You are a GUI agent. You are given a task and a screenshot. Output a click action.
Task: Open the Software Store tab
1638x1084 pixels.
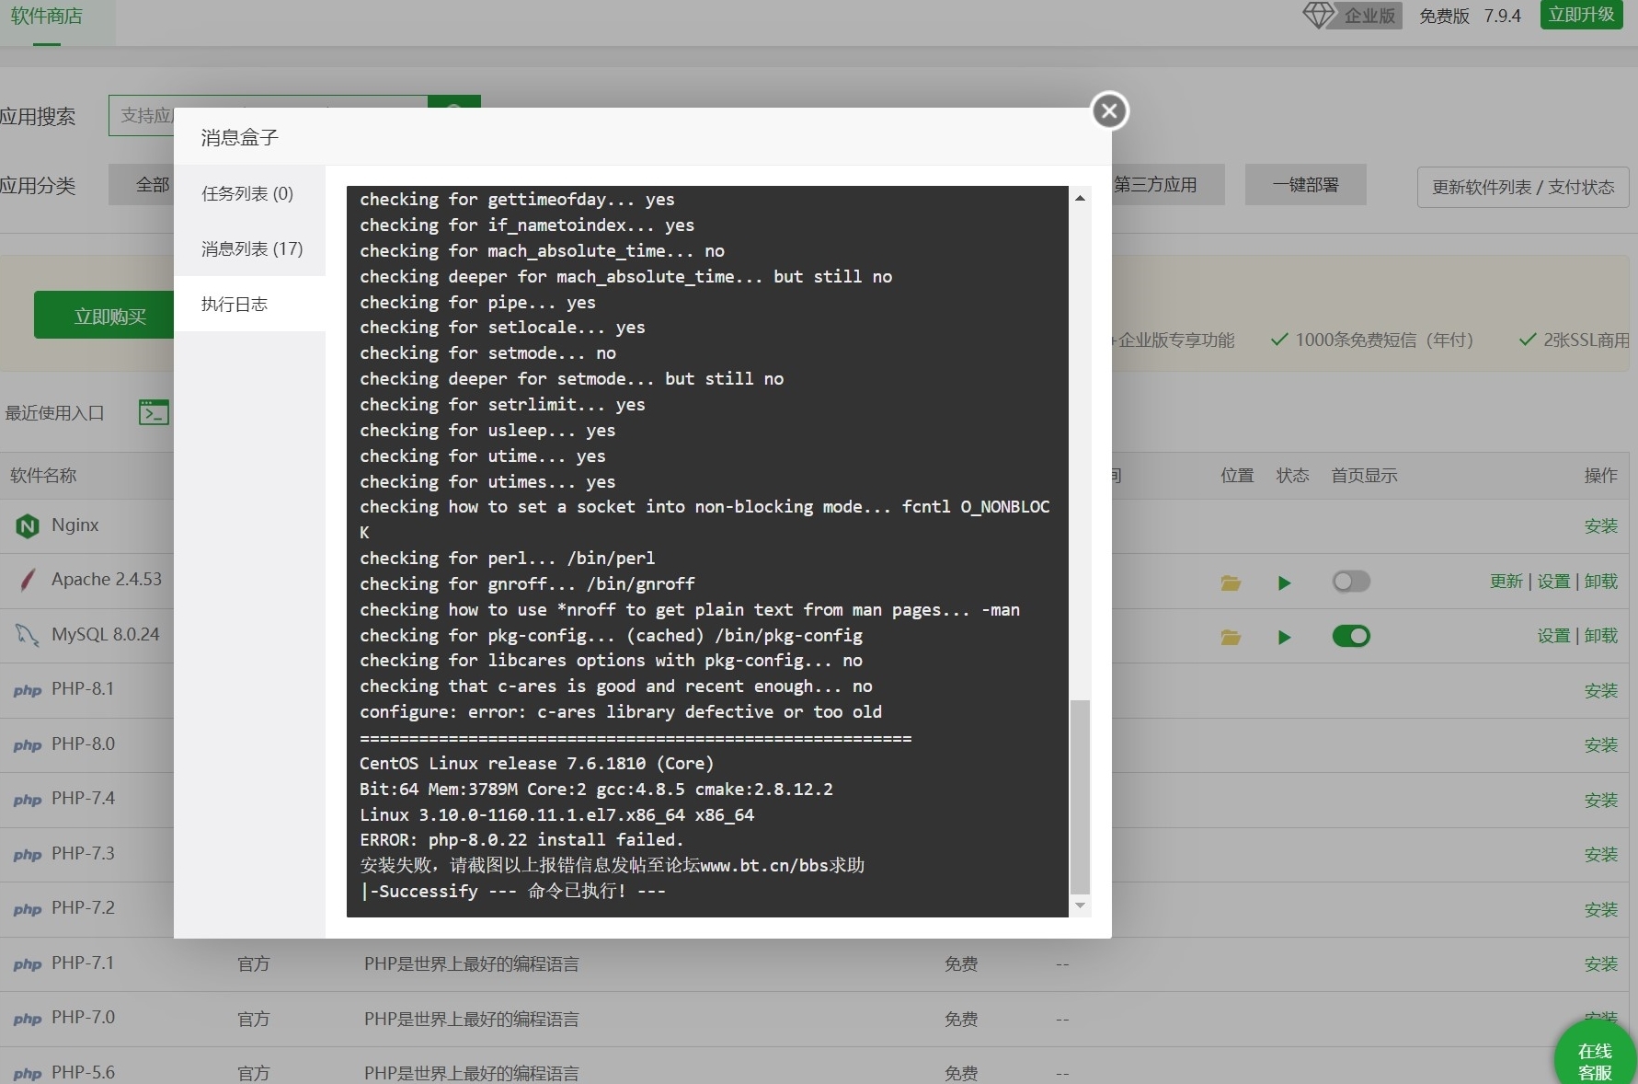47,17
